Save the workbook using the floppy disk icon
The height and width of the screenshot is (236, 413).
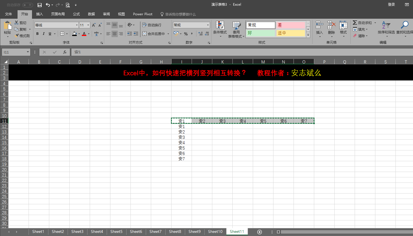coord(40,5)
